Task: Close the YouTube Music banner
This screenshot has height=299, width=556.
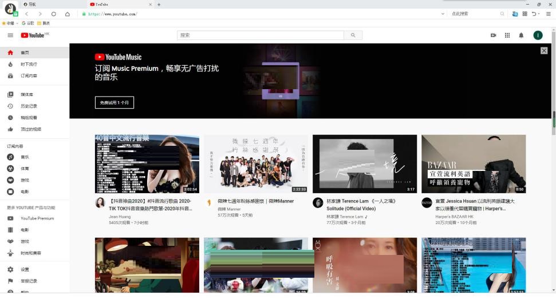Action: point(543,51)
